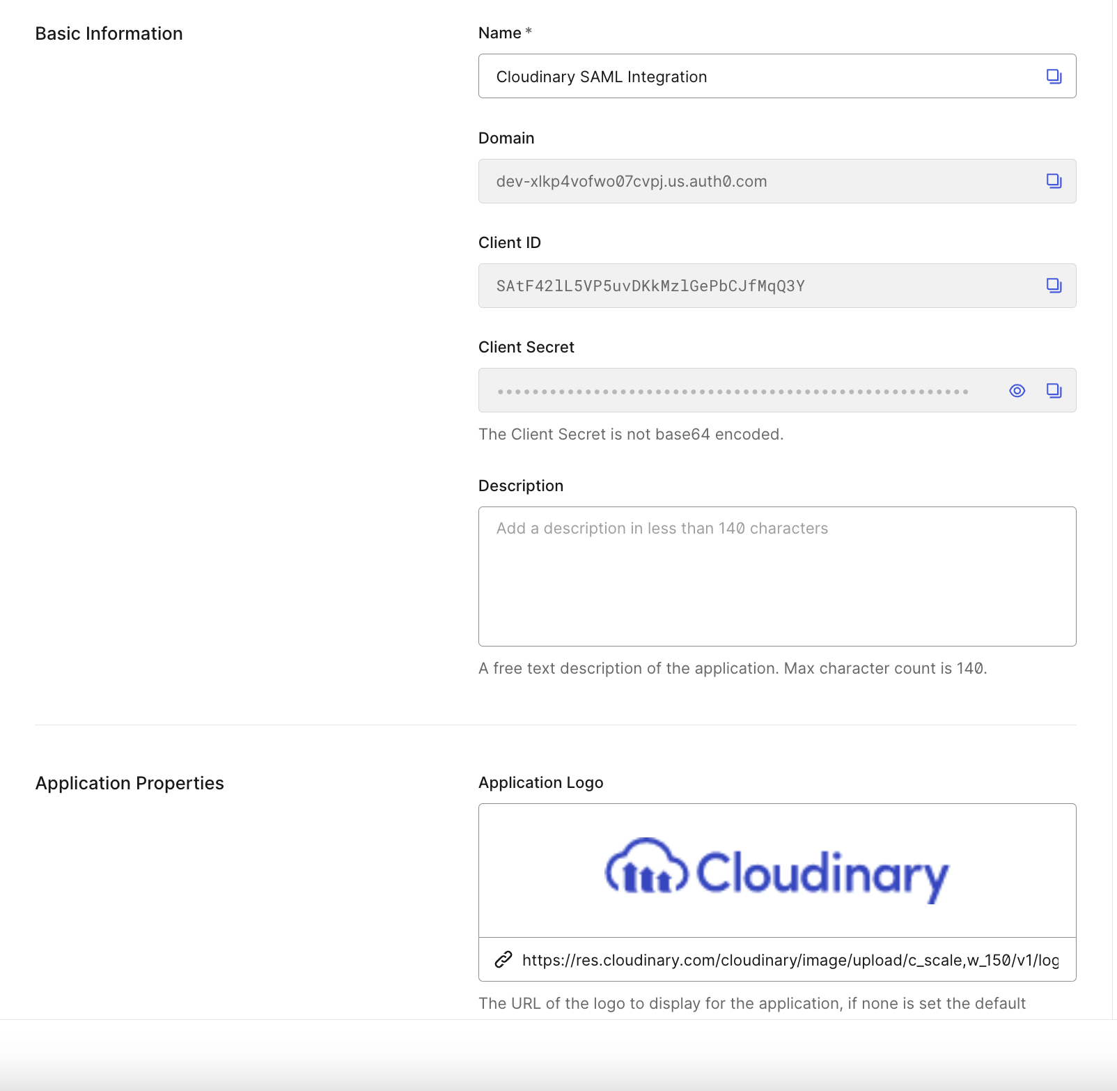Screen dimensions: 1117x1091
Task: Click the Description label
Action: (521, 486)
